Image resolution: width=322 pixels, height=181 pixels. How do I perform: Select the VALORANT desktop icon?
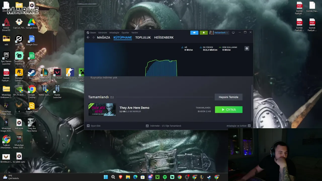click(57, 74)
